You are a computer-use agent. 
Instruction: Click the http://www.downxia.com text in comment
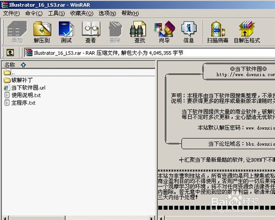(x=246, y=75)
